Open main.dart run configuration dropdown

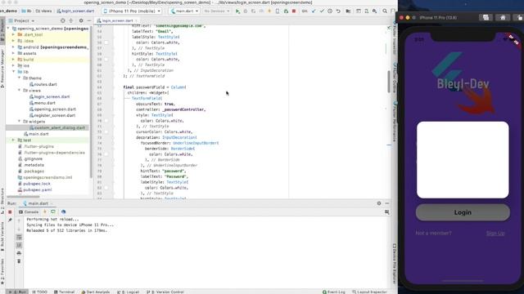click(x=184, y=11)
